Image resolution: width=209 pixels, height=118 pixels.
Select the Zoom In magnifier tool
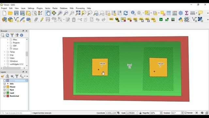click(60, 13)
